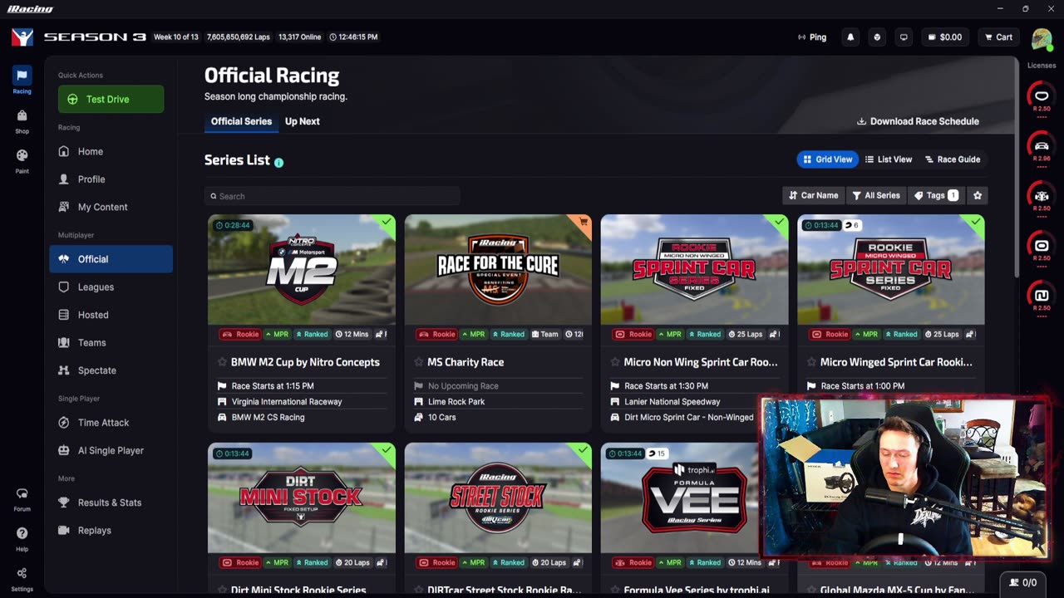Open the sports car license R 2.96
1064x598 pixels.
1042,145
